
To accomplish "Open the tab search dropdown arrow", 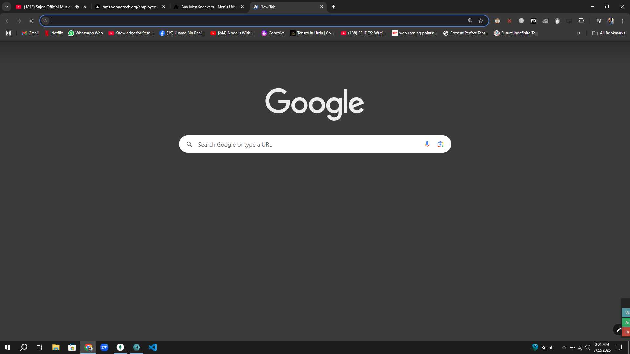I will (x=6, y=7).
